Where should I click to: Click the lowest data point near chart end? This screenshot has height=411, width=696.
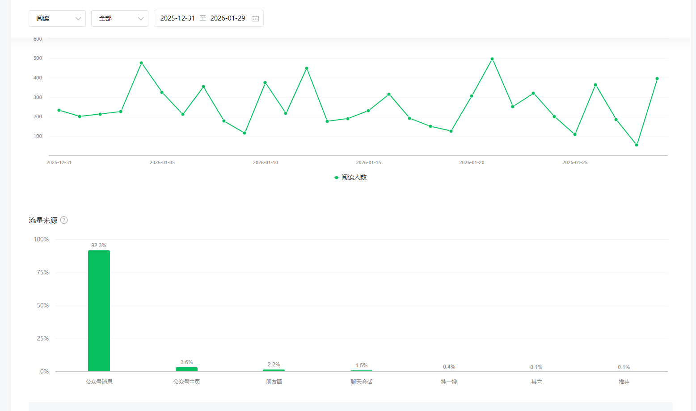point(637,145)
